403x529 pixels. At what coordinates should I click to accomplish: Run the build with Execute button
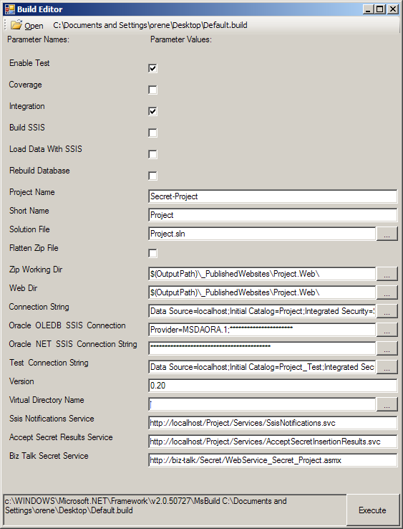tap(372, 510)
